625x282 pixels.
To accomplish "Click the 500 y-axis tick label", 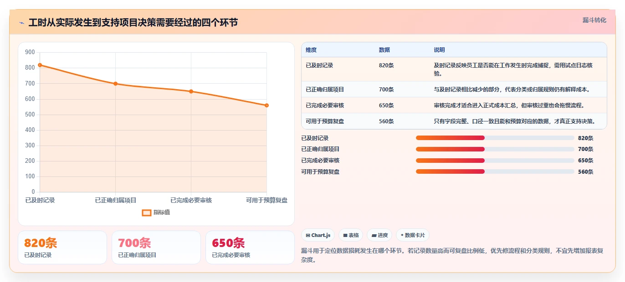I will (30, 115).
